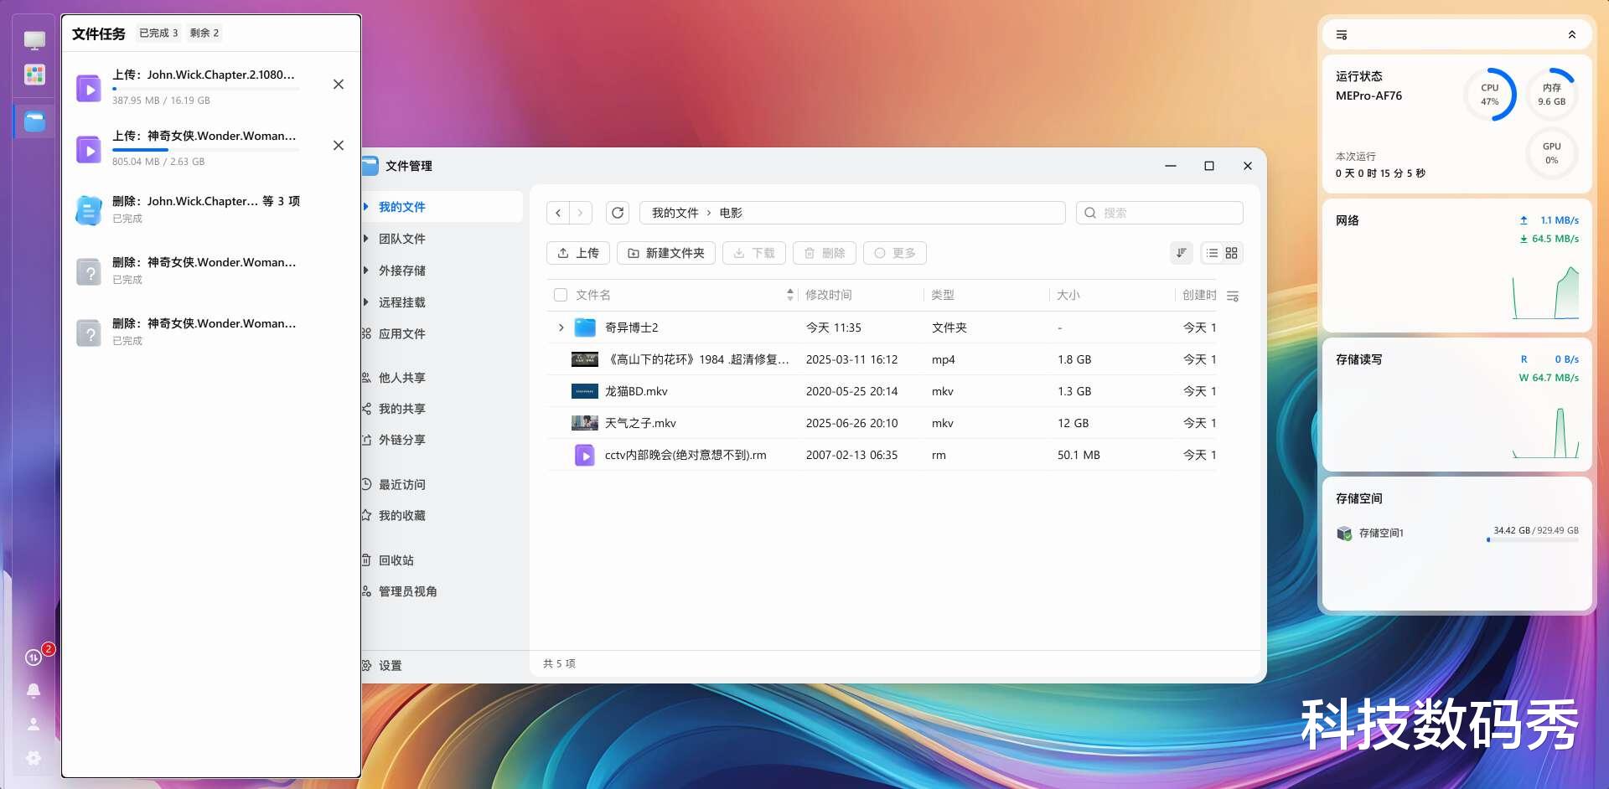The width and height of the screenshot is (1609, 789).
Task: Click the 修改时间 column header
Action: 828,295
